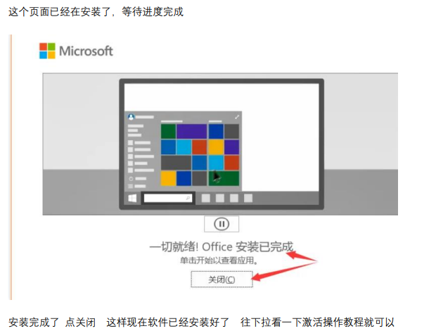Click the wide dark gray tile in the third row
Screen dimensions: 436x331
click(176, 163)
